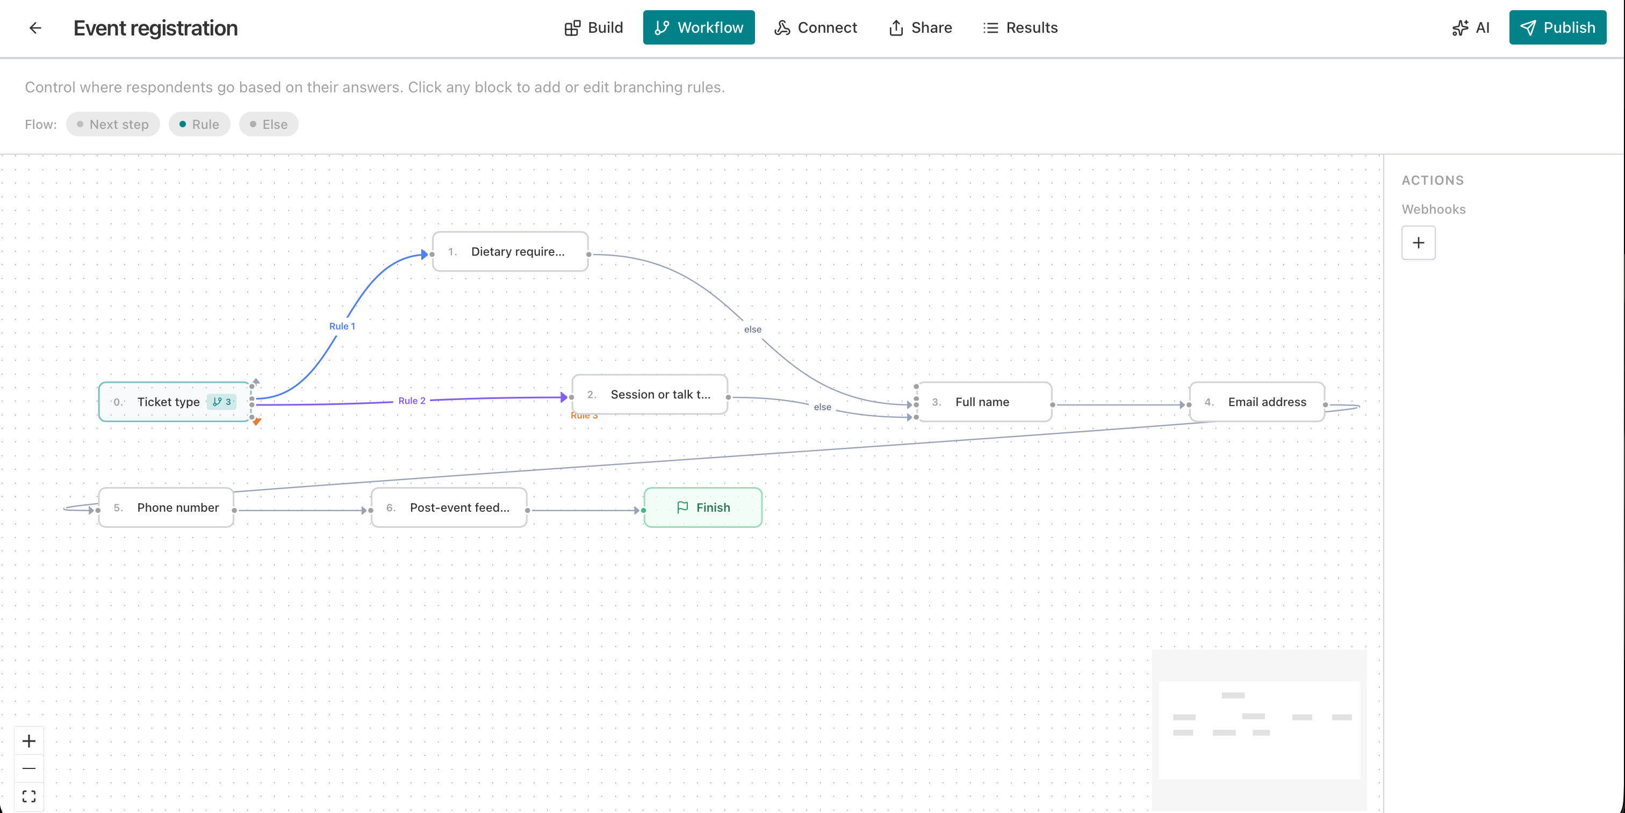This screenshot has height=813, width=1625.
Task: Toggle the Next step flow filter
Action: pyautogui.click(x=112, y=124)
